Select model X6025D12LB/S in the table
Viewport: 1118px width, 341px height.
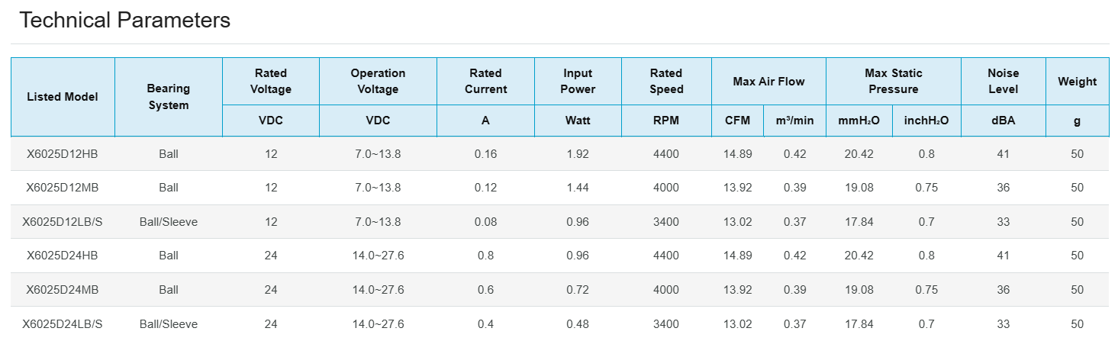63,222
